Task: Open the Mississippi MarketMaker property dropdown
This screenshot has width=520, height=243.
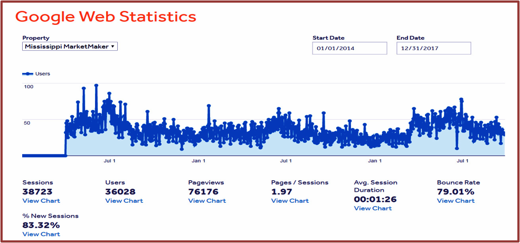Action: [x=70, y=46]
